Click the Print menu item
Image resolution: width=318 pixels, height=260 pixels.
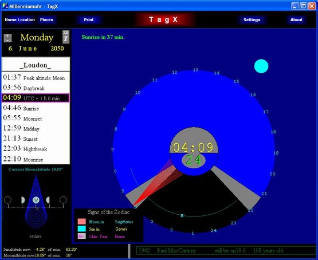point(89,20)
